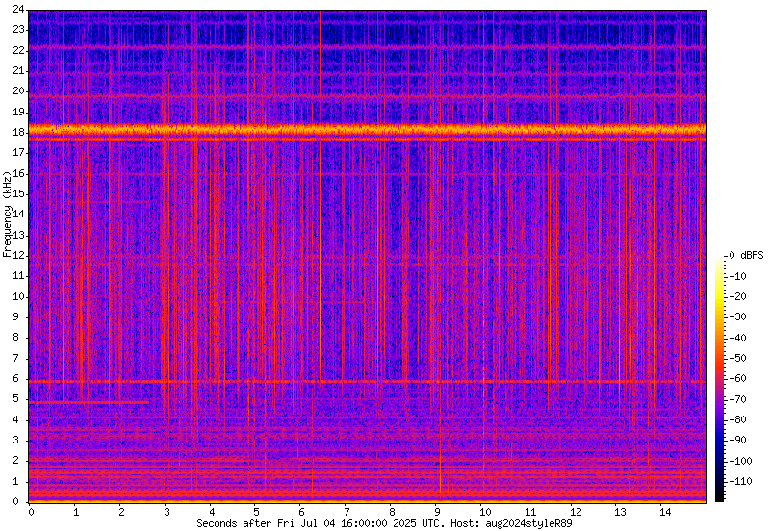Click the -30 color scale label
Viewport: 770px width, 531px height.
737,316
